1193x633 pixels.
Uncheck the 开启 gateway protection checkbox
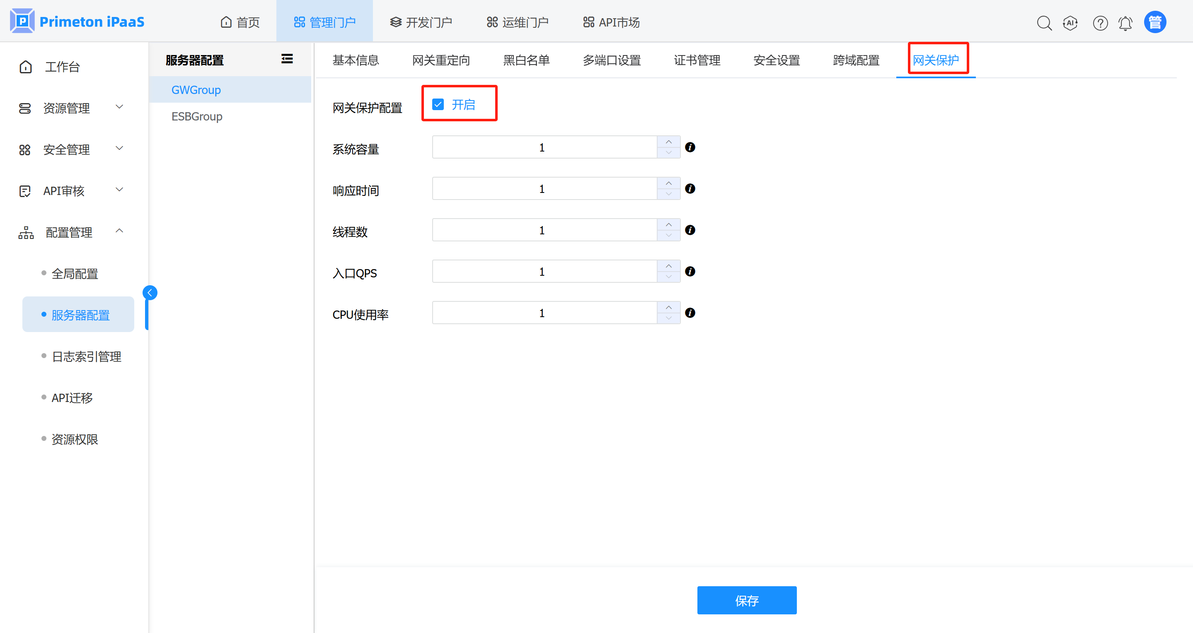[438, 105]
